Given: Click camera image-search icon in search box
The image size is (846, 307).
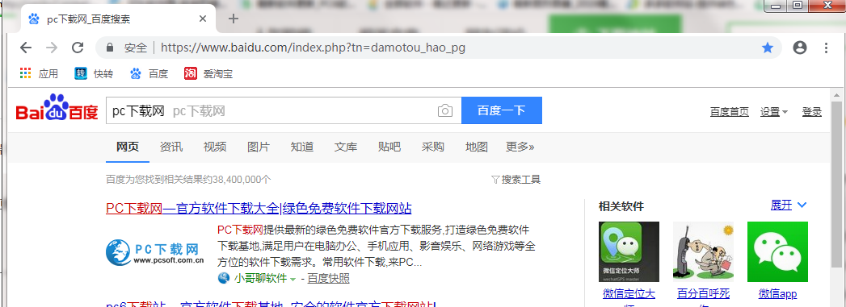Looking at the screenshot, I should 444,110.
